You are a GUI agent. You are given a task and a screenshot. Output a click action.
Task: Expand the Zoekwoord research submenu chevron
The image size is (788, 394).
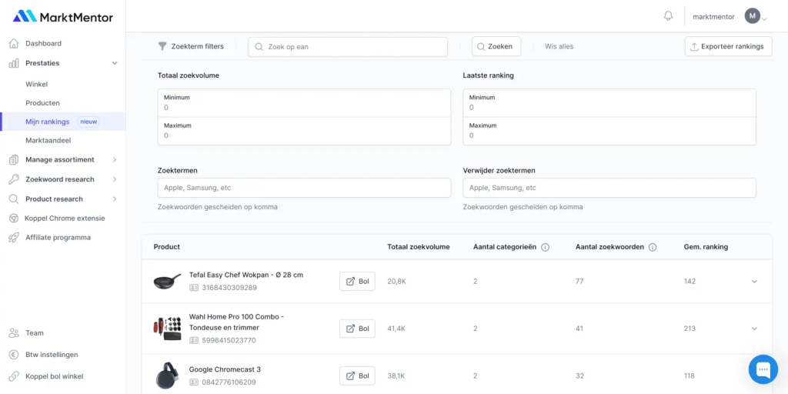click(x=115, y=179)
